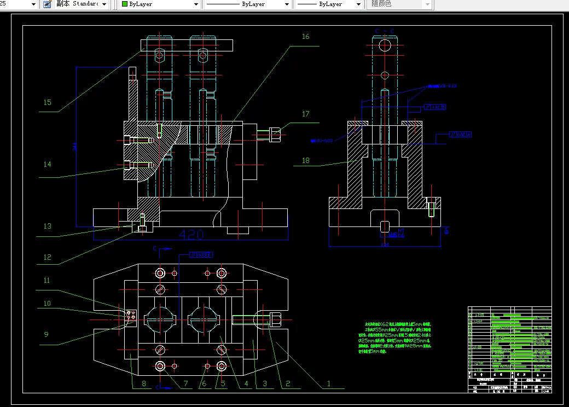Select the 420 dimension text
569x407 pixels.
[x=191, y=235]
